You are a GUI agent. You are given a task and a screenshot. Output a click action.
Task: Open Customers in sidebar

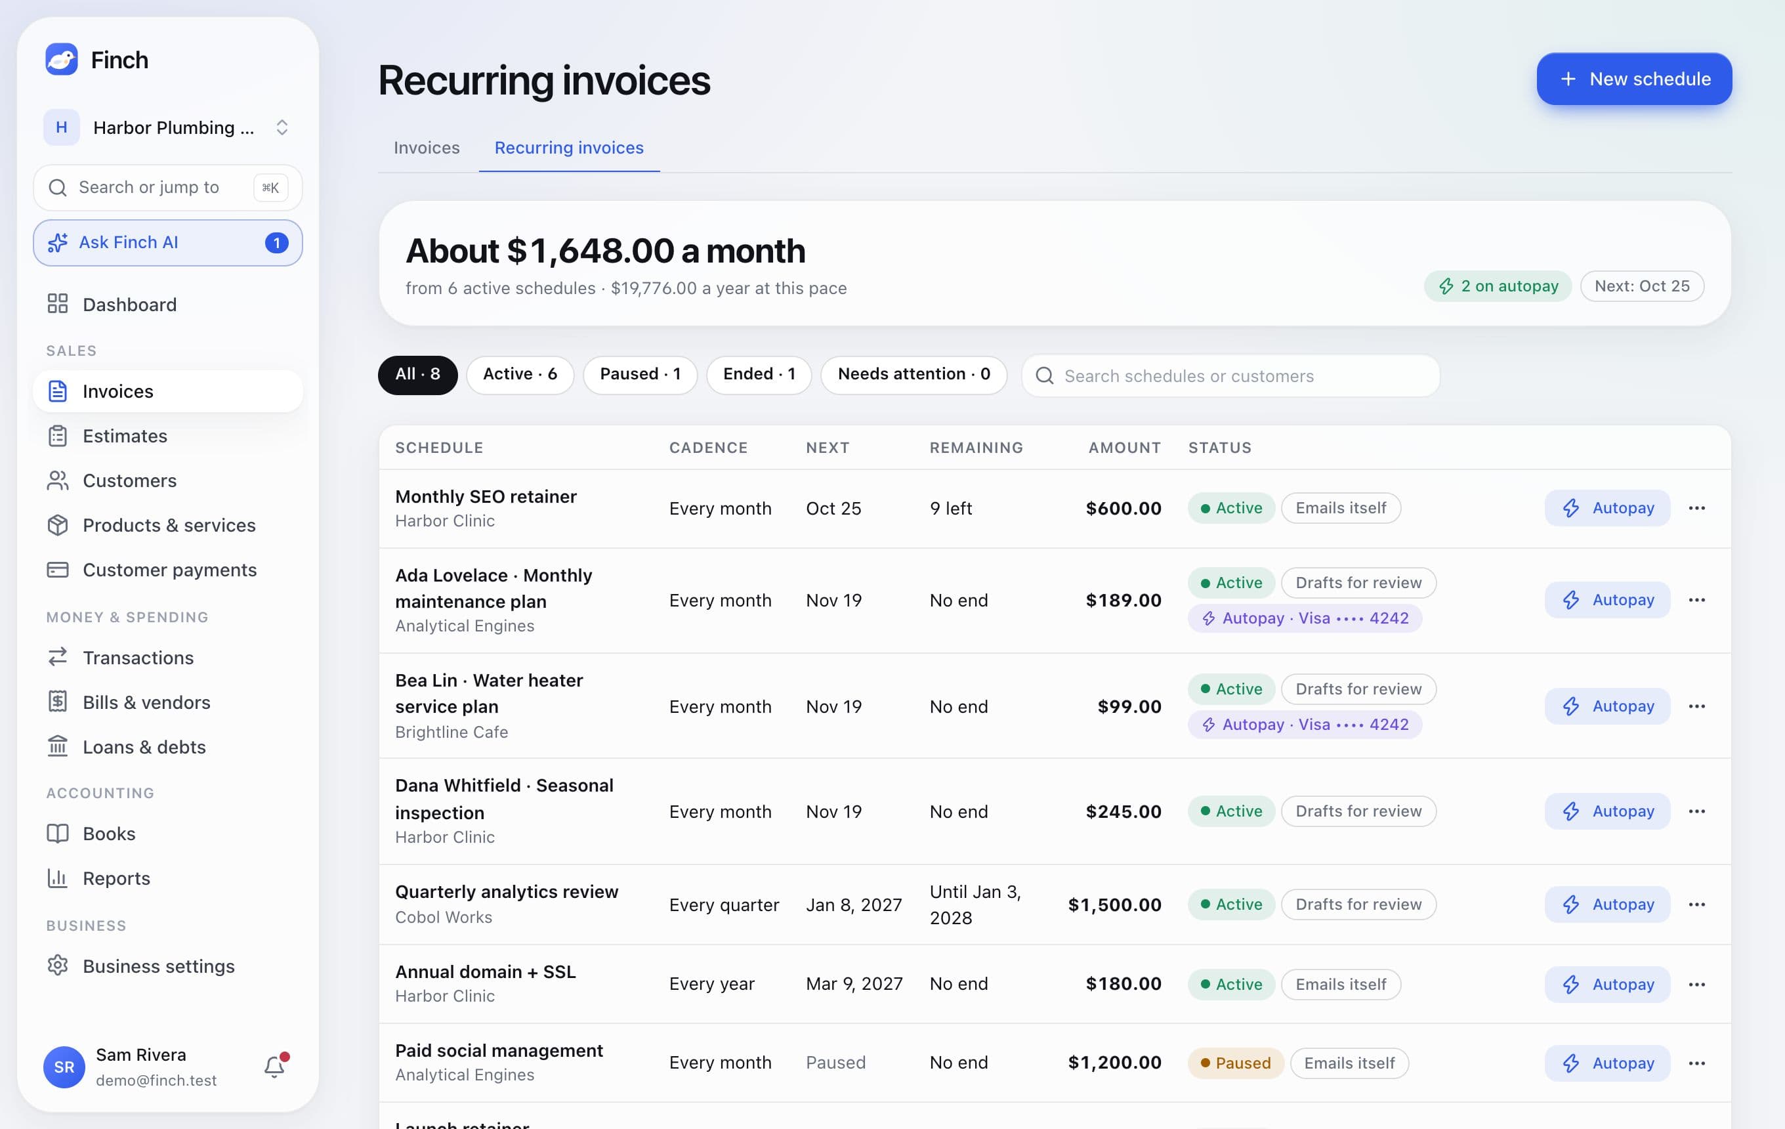(x=167, y=480)
